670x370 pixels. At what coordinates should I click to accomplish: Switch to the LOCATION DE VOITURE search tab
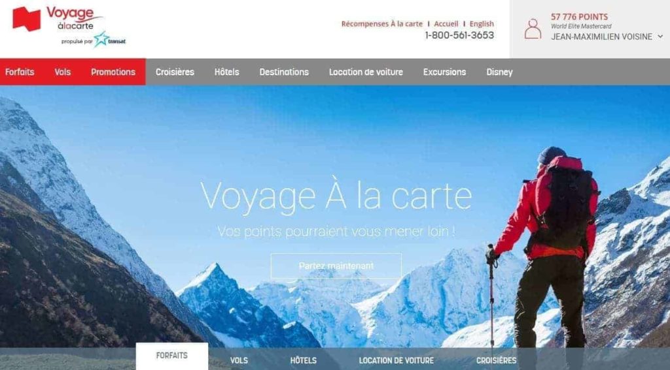point(396,360)
